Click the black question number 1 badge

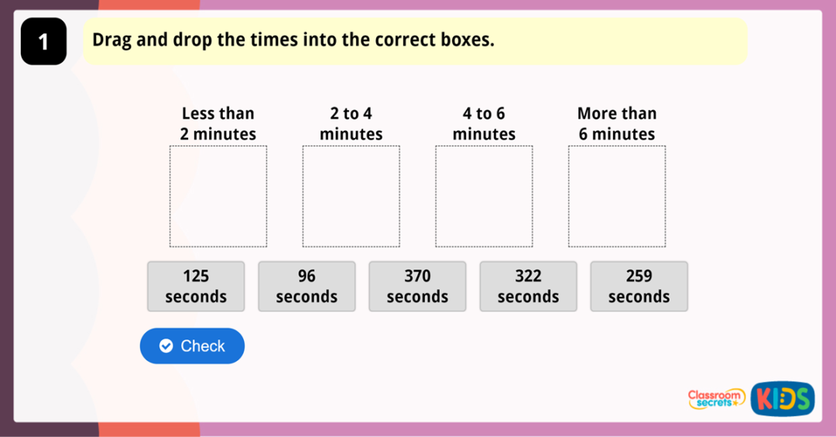(x=43, y=41)
